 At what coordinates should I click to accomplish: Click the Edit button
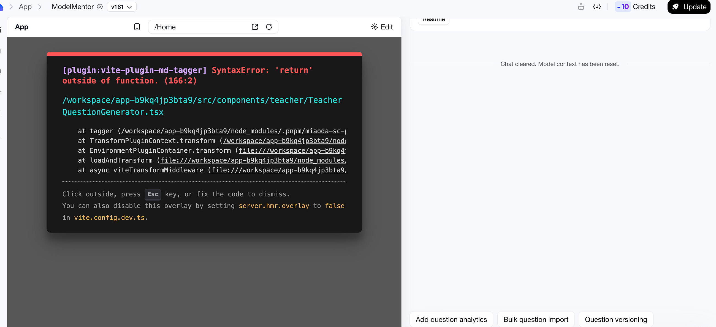pos(382,27)
